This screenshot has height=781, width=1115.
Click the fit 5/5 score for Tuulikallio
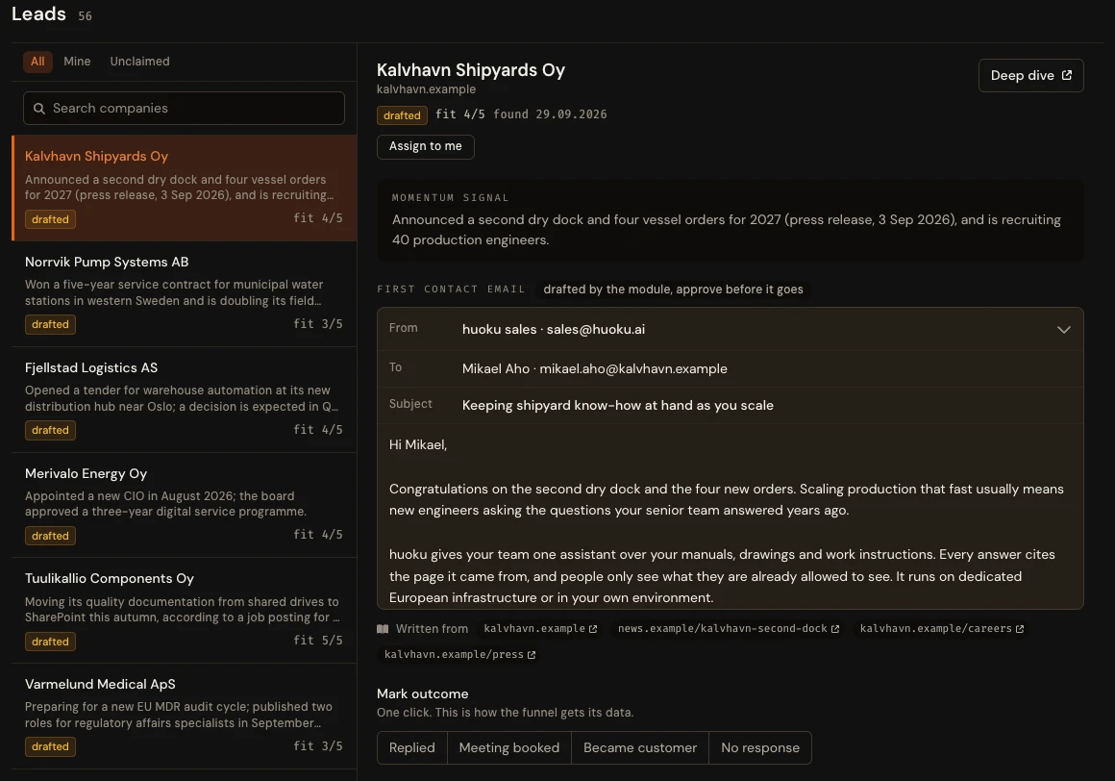(318, 641)
